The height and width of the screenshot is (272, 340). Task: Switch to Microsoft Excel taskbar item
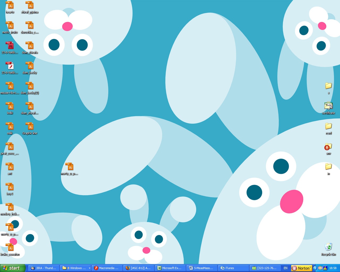[170, 268]
